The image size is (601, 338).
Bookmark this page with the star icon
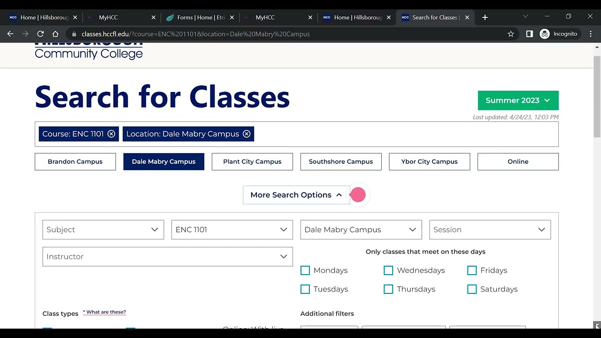511,34
